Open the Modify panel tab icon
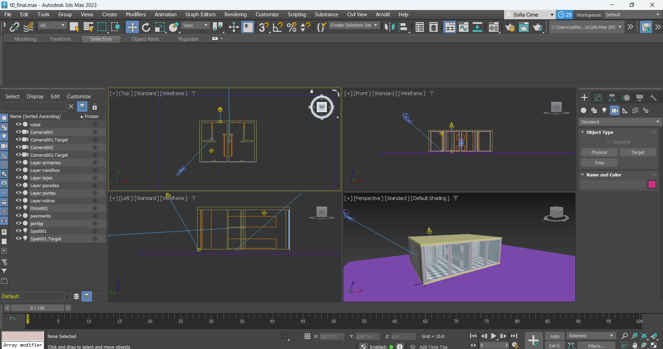663x349 pixels. click(x=598, y=98)
